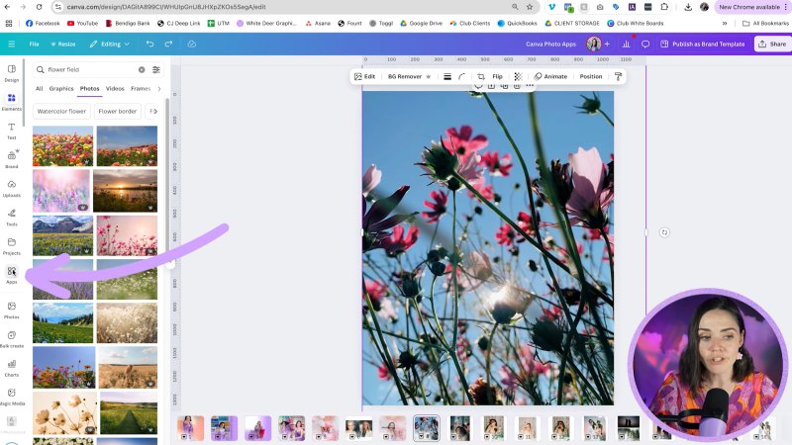Clear the flower field search text
The height and width of the screenshot is (445, 792).
[142, 69]
